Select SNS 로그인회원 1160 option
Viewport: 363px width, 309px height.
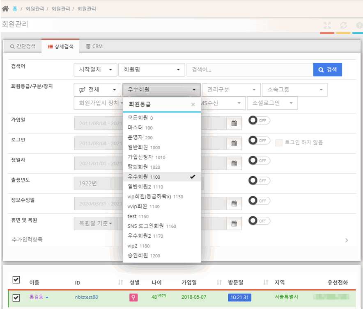[x=162, y=226]
